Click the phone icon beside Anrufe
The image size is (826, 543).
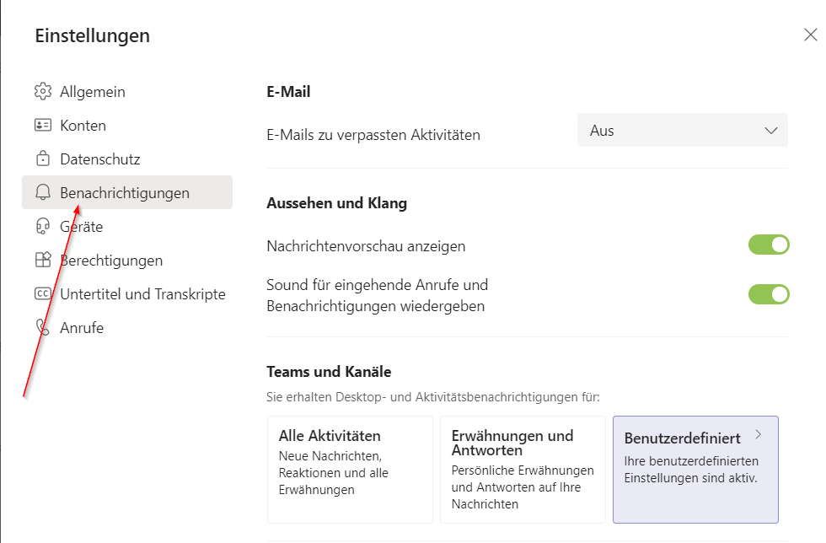[x=43, y=327]
